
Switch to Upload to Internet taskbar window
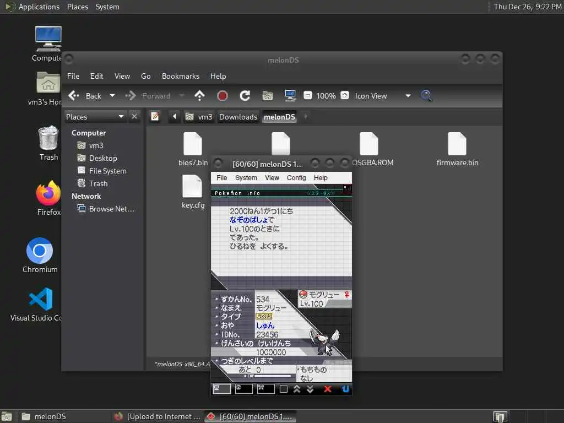[157, 416]
